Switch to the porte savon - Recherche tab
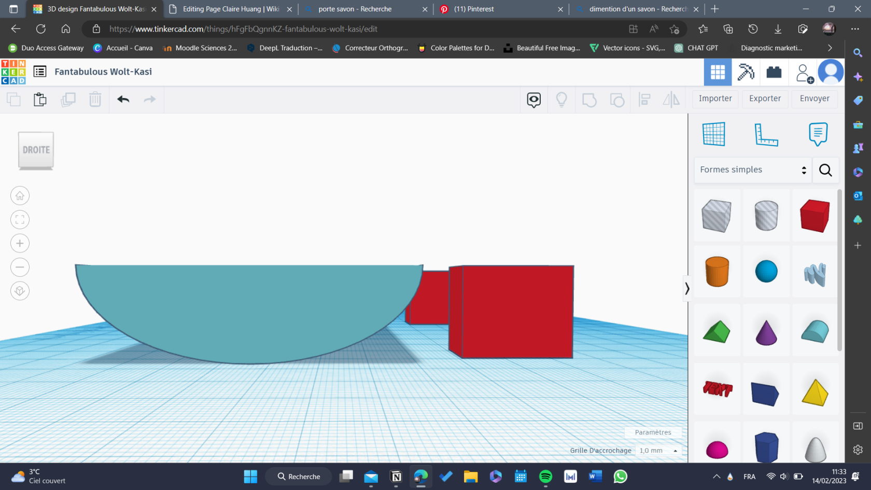The height and width of the screenshot is (490, 871). pyautogui.click(x=366, y=9)
